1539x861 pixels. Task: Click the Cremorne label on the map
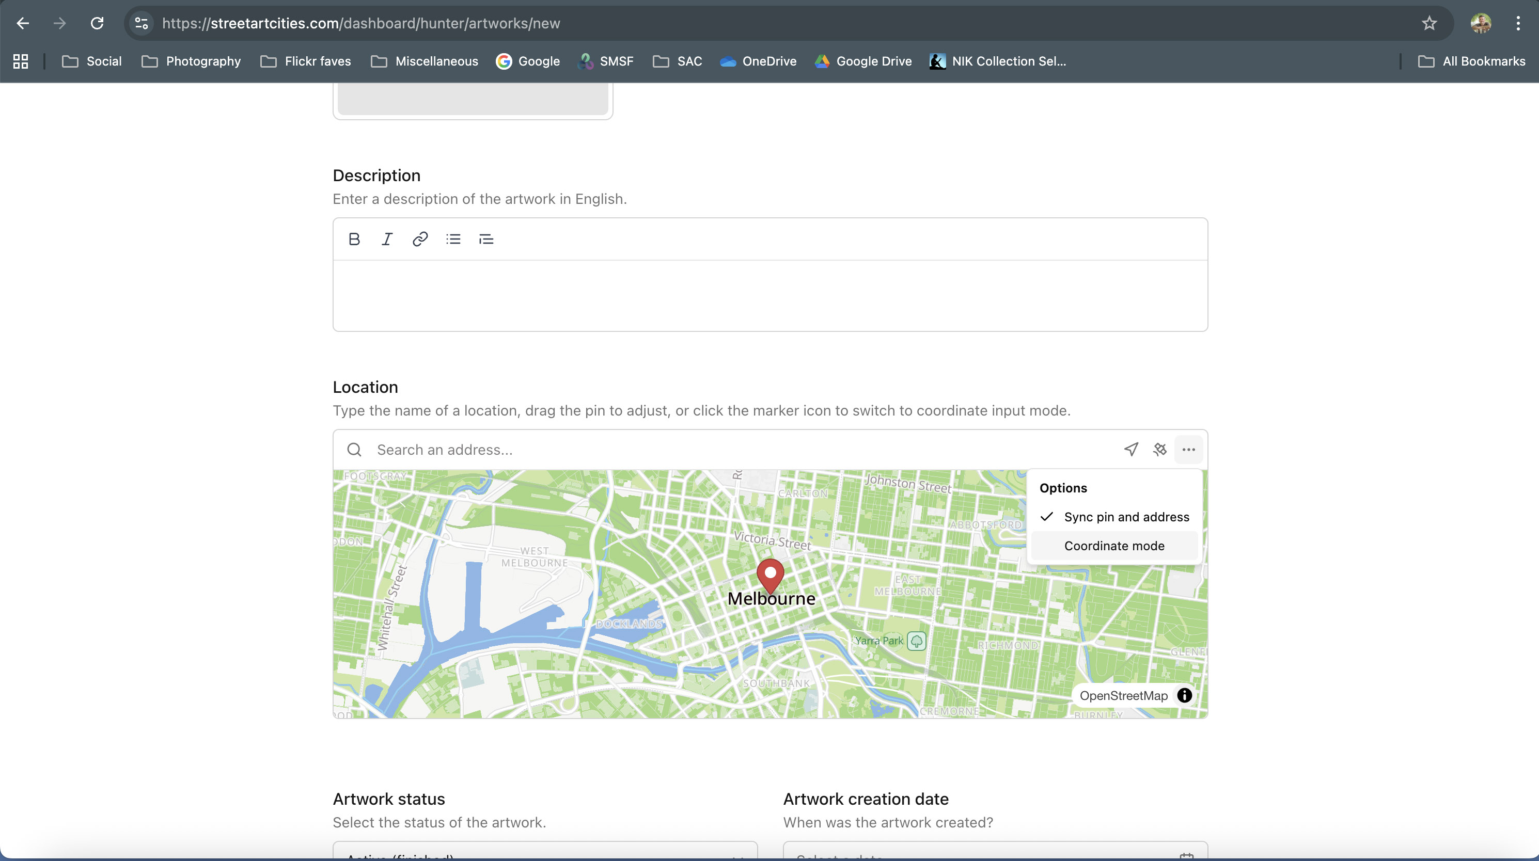(949, 711)
